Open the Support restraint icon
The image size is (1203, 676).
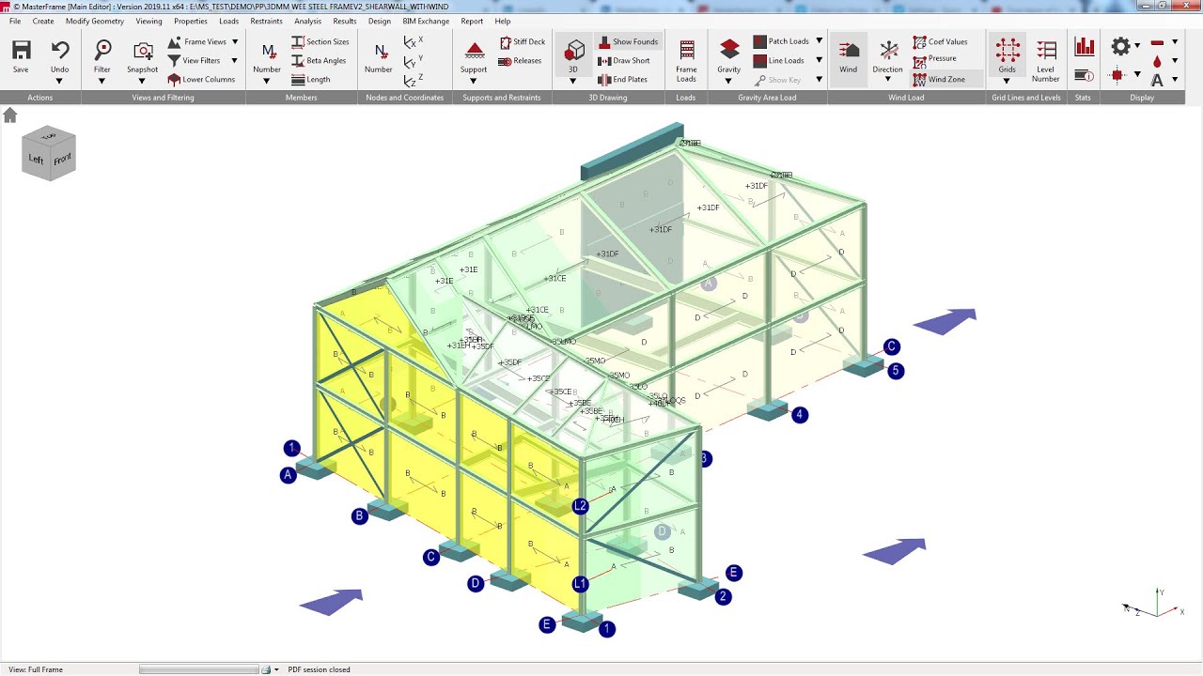(x=475, y=51)
